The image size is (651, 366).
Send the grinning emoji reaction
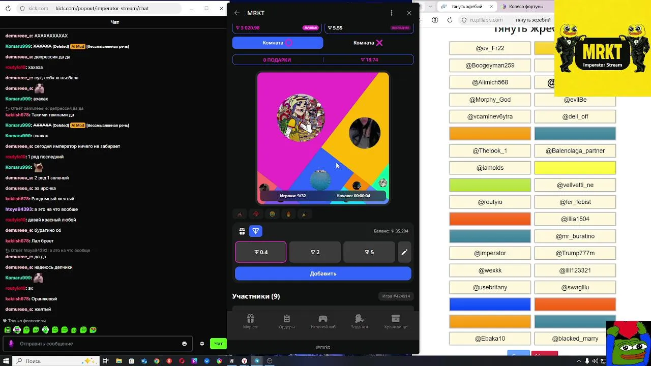[x=272, y=214]
